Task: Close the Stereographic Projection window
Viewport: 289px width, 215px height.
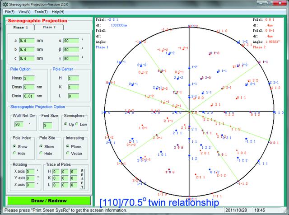Action: [x=280, y=3]
